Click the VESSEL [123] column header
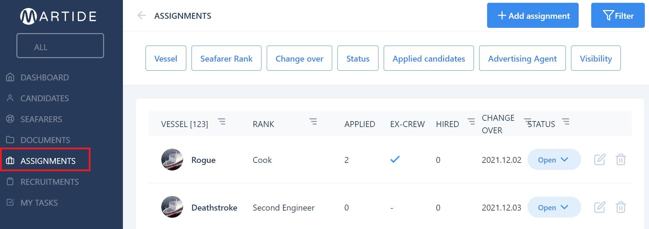This screenshot has width=649, height=229. (x=185, y=124)
